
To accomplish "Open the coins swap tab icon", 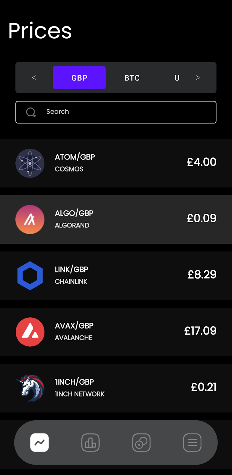I will point(141,443).
